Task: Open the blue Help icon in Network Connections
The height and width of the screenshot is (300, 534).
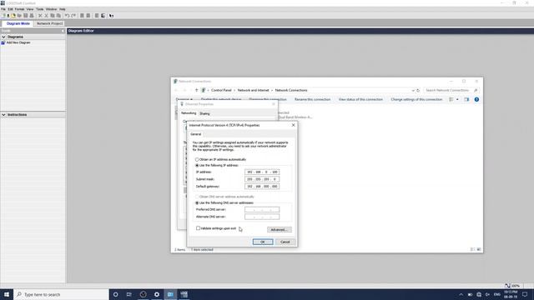Action: pyautogui.click(x=476, y=99)
